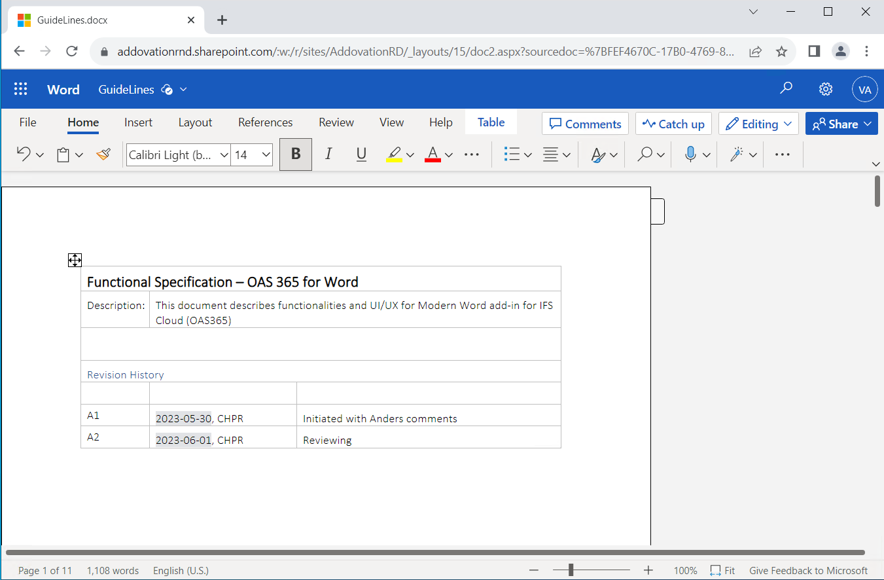Click the Undo arrow icon
884x580 pixels.
tap(24, 154)
